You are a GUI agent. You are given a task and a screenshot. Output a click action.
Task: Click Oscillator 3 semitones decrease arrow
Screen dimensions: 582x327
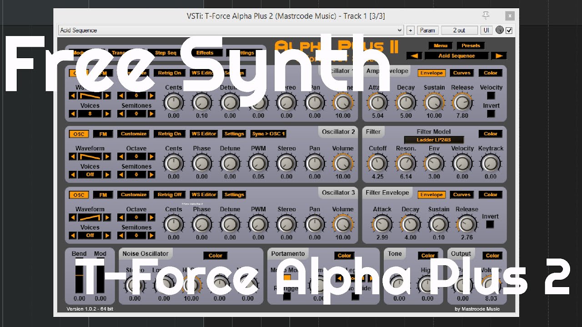point(121,235)
